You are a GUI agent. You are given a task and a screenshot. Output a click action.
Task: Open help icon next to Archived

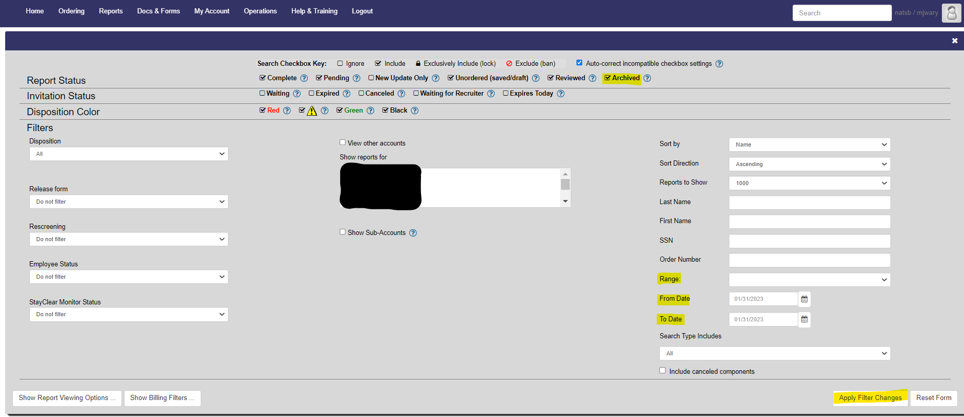[647, 78]
